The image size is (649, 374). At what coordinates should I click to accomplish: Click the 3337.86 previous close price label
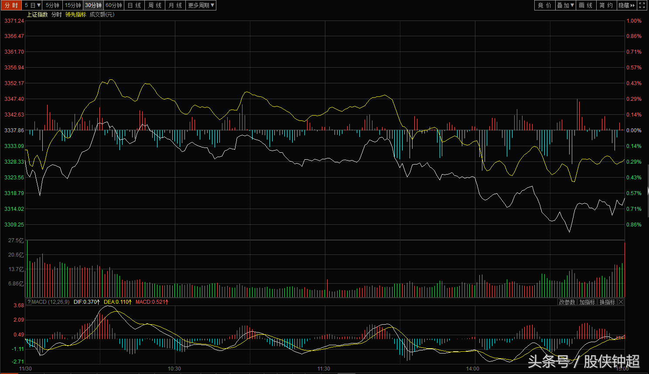coord(14,130)
